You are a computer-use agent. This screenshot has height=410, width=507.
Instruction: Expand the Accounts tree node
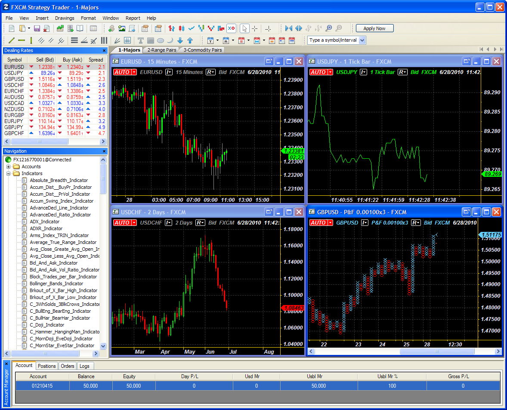9,166
